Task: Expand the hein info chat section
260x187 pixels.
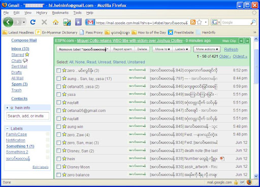Action: [x=7, y=107]
